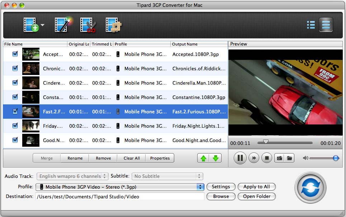Select the Cinderella video thumbnail
346x217 pixels.
pos(31,83)
